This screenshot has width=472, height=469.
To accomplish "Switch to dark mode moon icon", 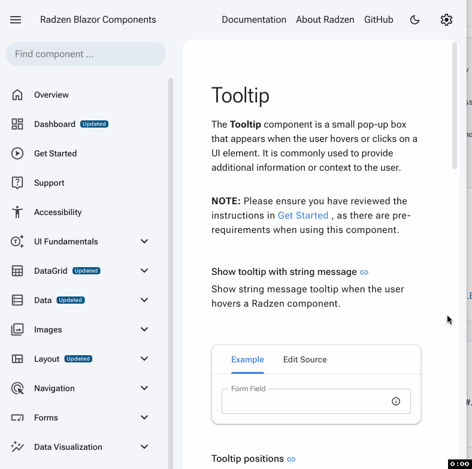I will coord(415,20).
